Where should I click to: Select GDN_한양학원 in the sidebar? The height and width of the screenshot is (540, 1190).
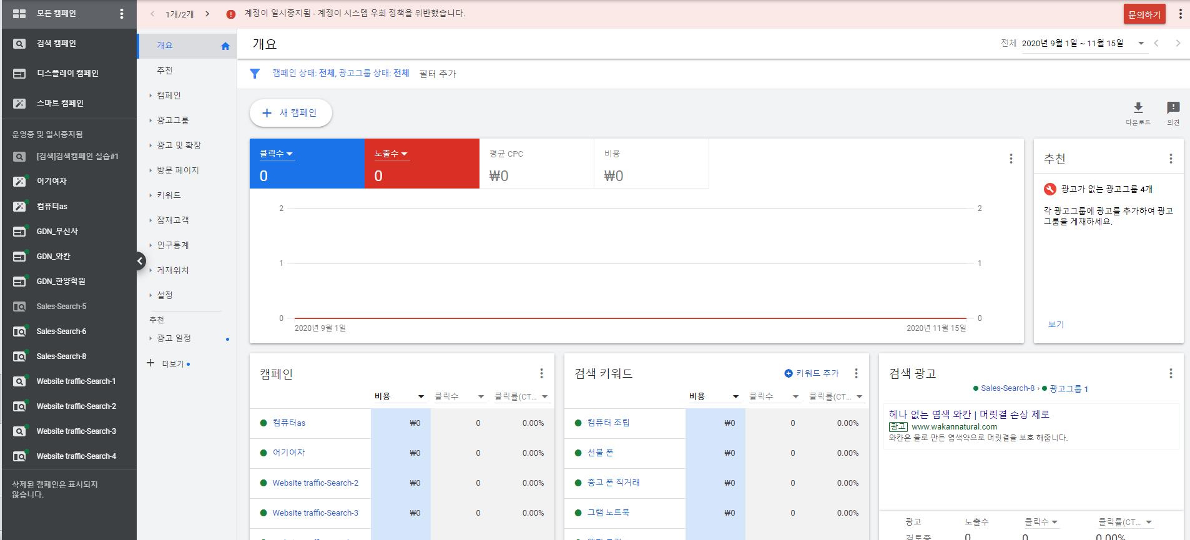pyautogui.click(x=61, y=282)
